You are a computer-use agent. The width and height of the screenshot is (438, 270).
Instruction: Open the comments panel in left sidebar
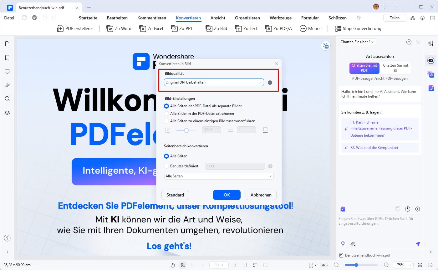coord(7,71)
